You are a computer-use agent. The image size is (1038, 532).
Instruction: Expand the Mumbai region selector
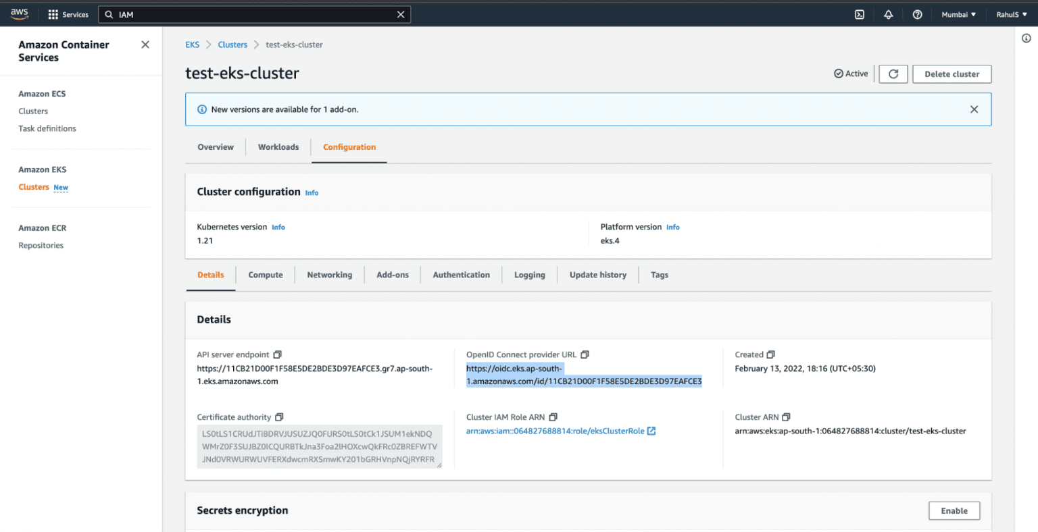[x=958, y=14]
